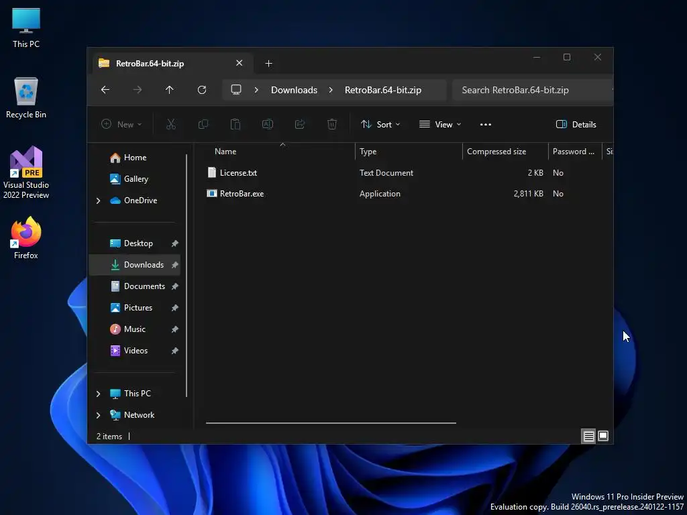This screenshot has height=515, width=687.
Task: Minimize the File Explorer window
Action: pyautogui.click(x=536, y=58)
